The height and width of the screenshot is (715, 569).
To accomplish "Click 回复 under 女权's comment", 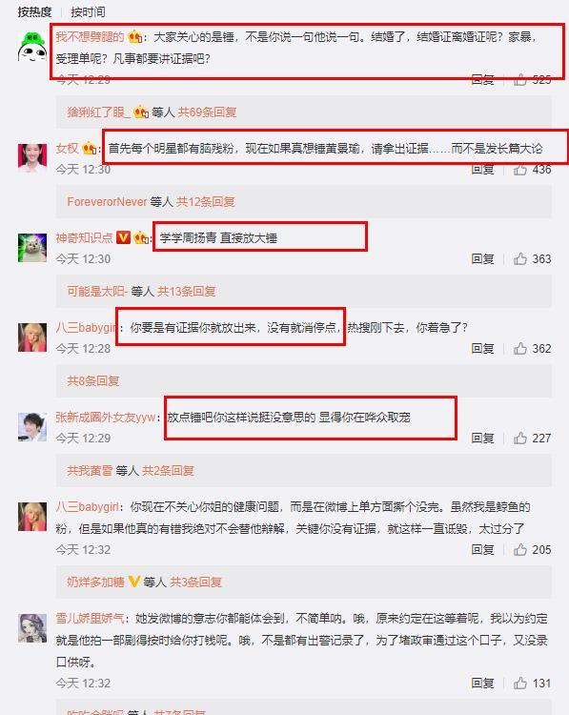I will tap(483, 170).
